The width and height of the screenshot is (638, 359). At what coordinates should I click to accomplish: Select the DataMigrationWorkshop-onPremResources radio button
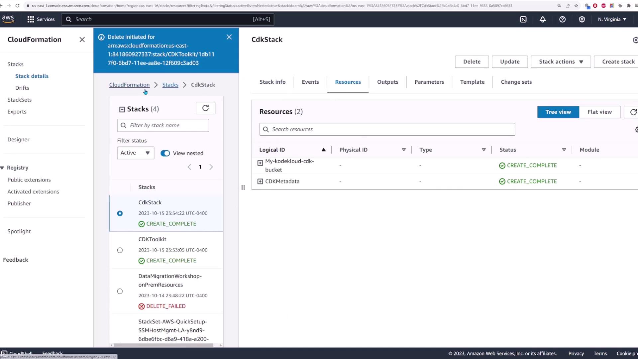click(120, 291)
